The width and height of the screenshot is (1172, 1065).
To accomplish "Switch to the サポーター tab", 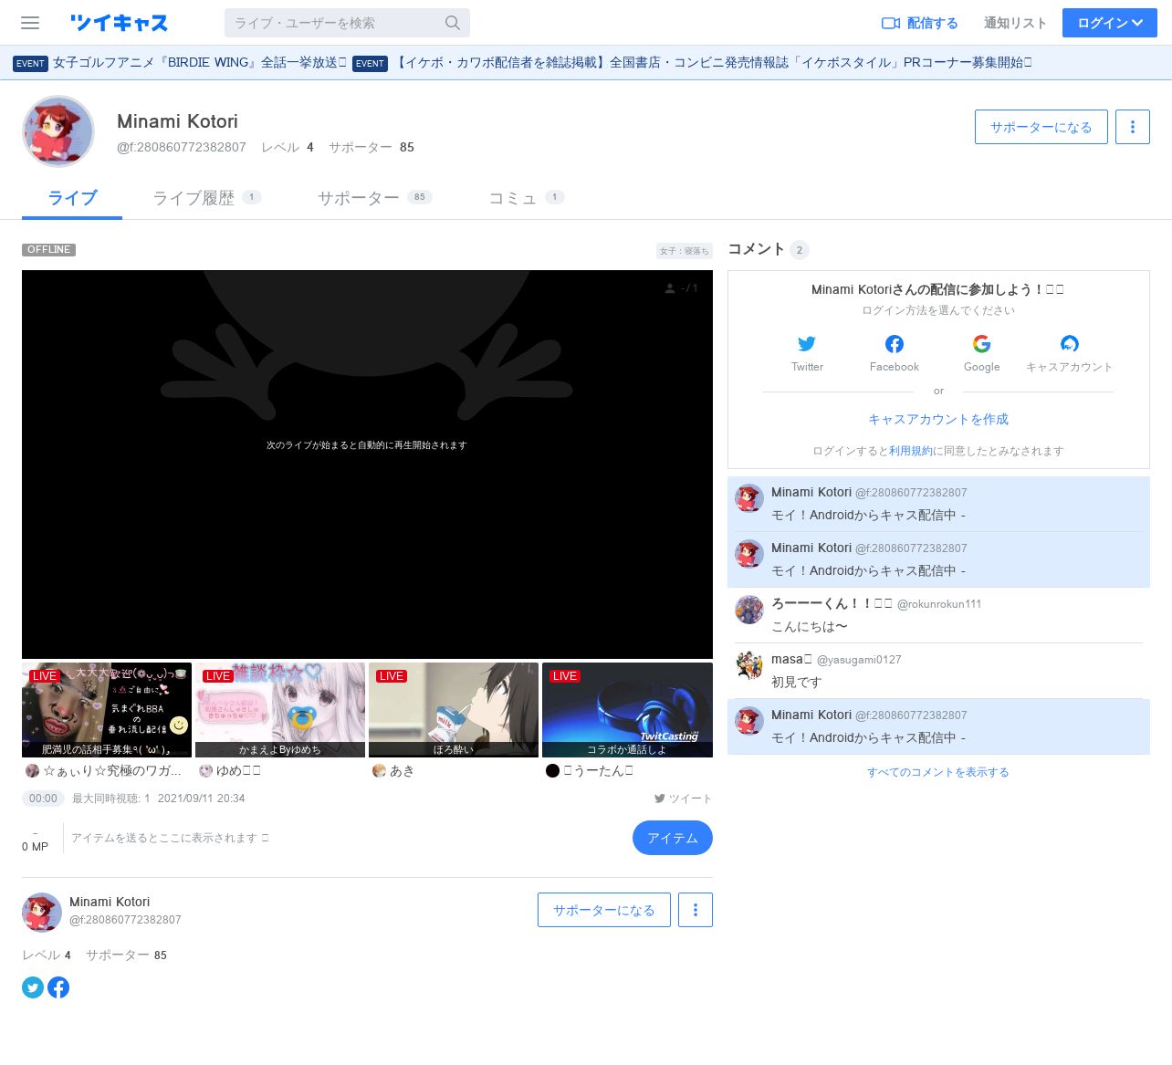I will click(359, 198).
